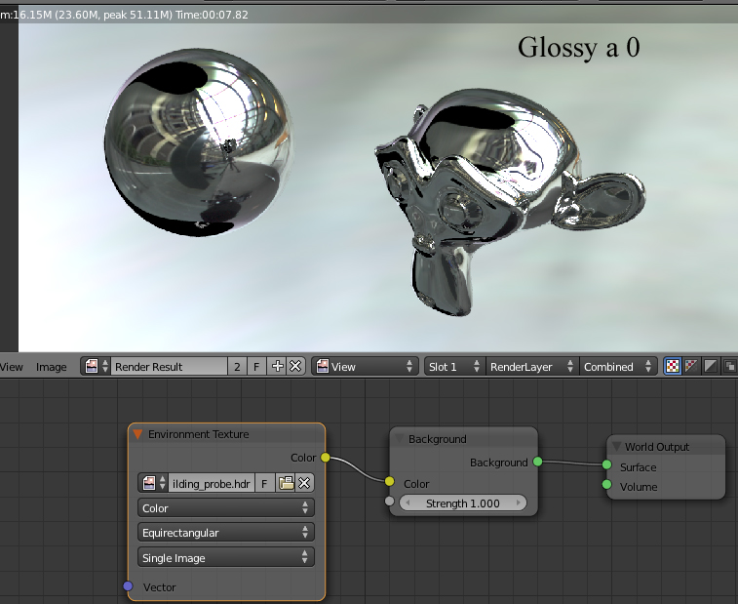Click the render memory and time status text

tap(124, 15)
